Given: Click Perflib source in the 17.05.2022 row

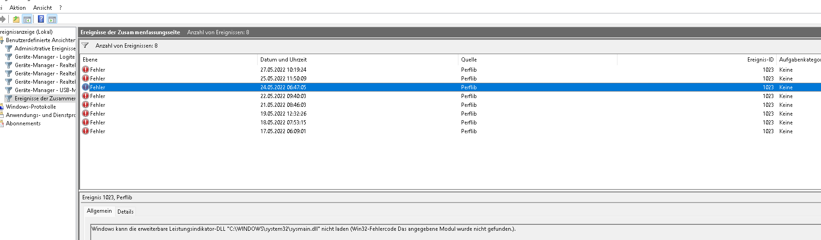Looking at the screenshot, I should point(469,131).
